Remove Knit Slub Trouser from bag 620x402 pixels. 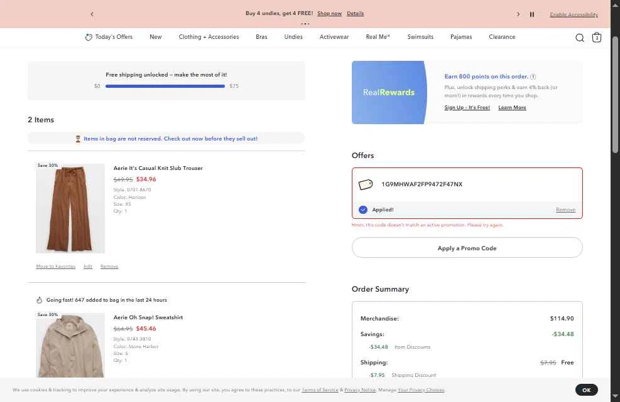pyautogui.click(x=109, y=266)
